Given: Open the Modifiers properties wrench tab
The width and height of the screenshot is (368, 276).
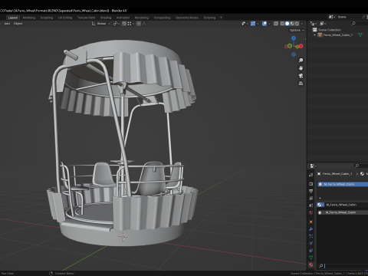Looking at the screenshot, I should click(310, 229).
